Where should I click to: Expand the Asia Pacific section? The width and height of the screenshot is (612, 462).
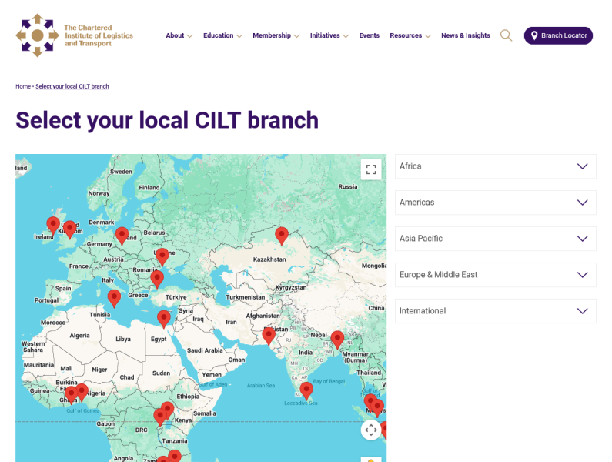[x=495, y=239]
